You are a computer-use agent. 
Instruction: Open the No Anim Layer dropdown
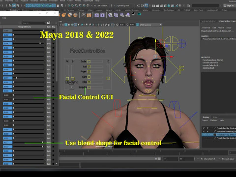228,159
